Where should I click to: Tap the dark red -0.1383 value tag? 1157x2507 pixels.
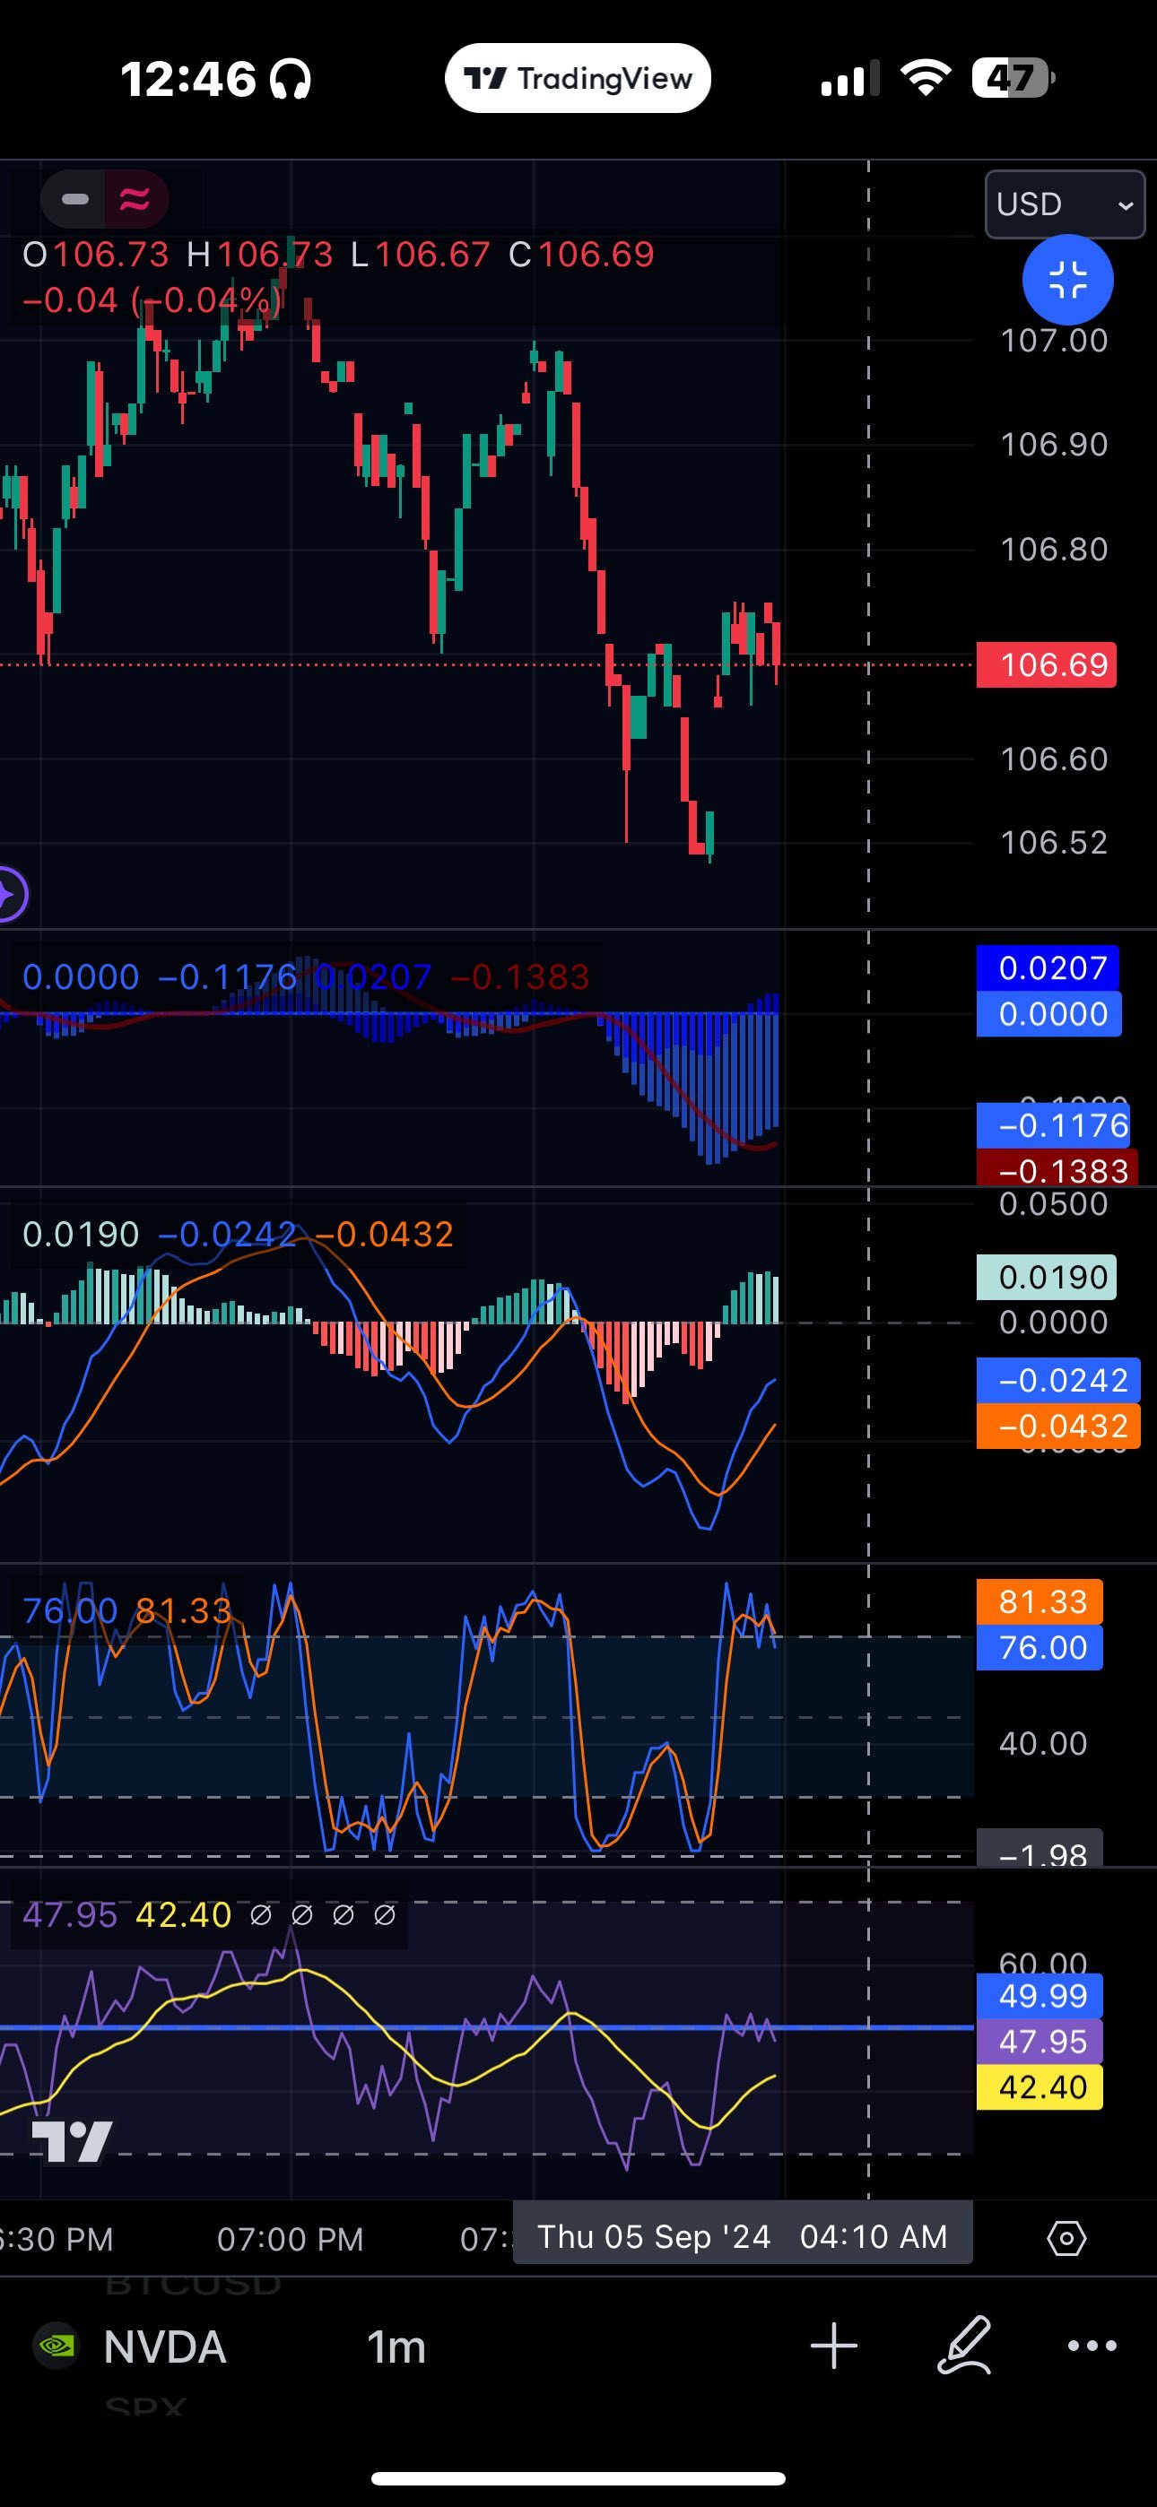click(1057, 1169)
